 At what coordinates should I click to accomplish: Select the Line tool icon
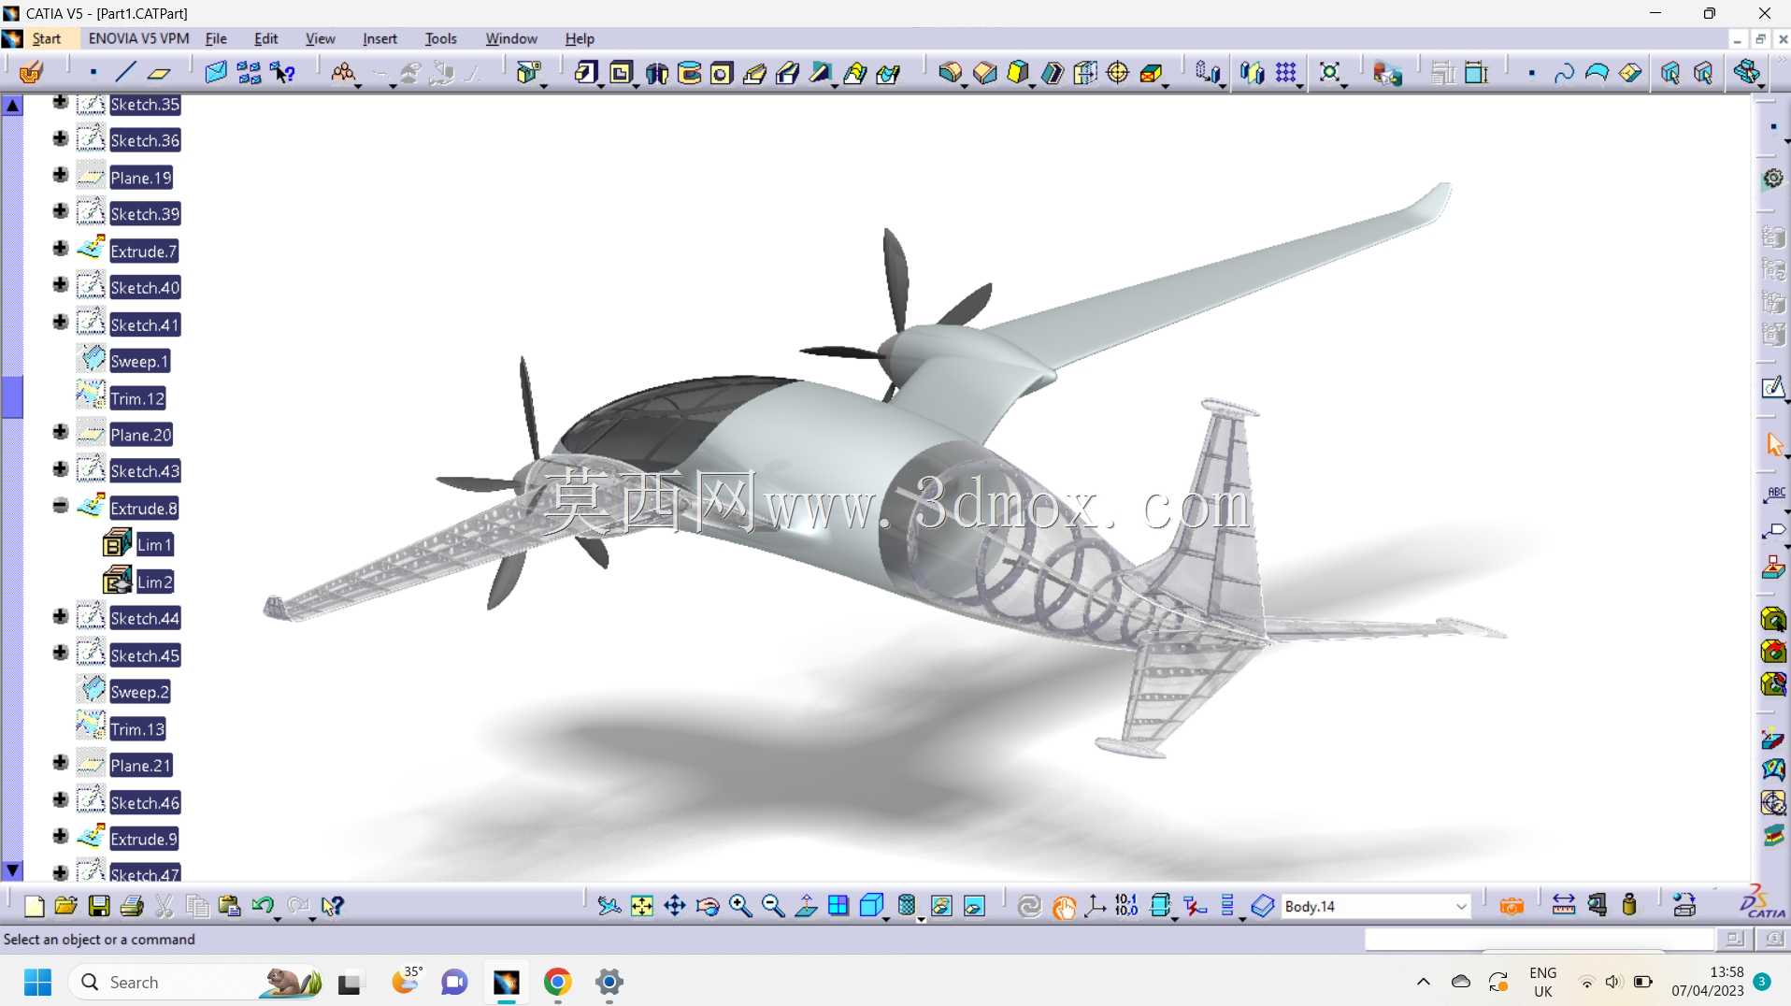125,72
